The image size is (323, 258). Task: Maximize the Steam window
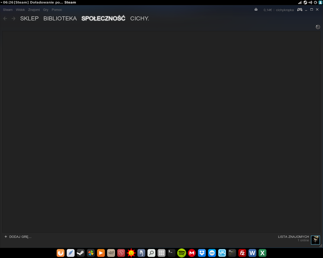coord(312,10)
